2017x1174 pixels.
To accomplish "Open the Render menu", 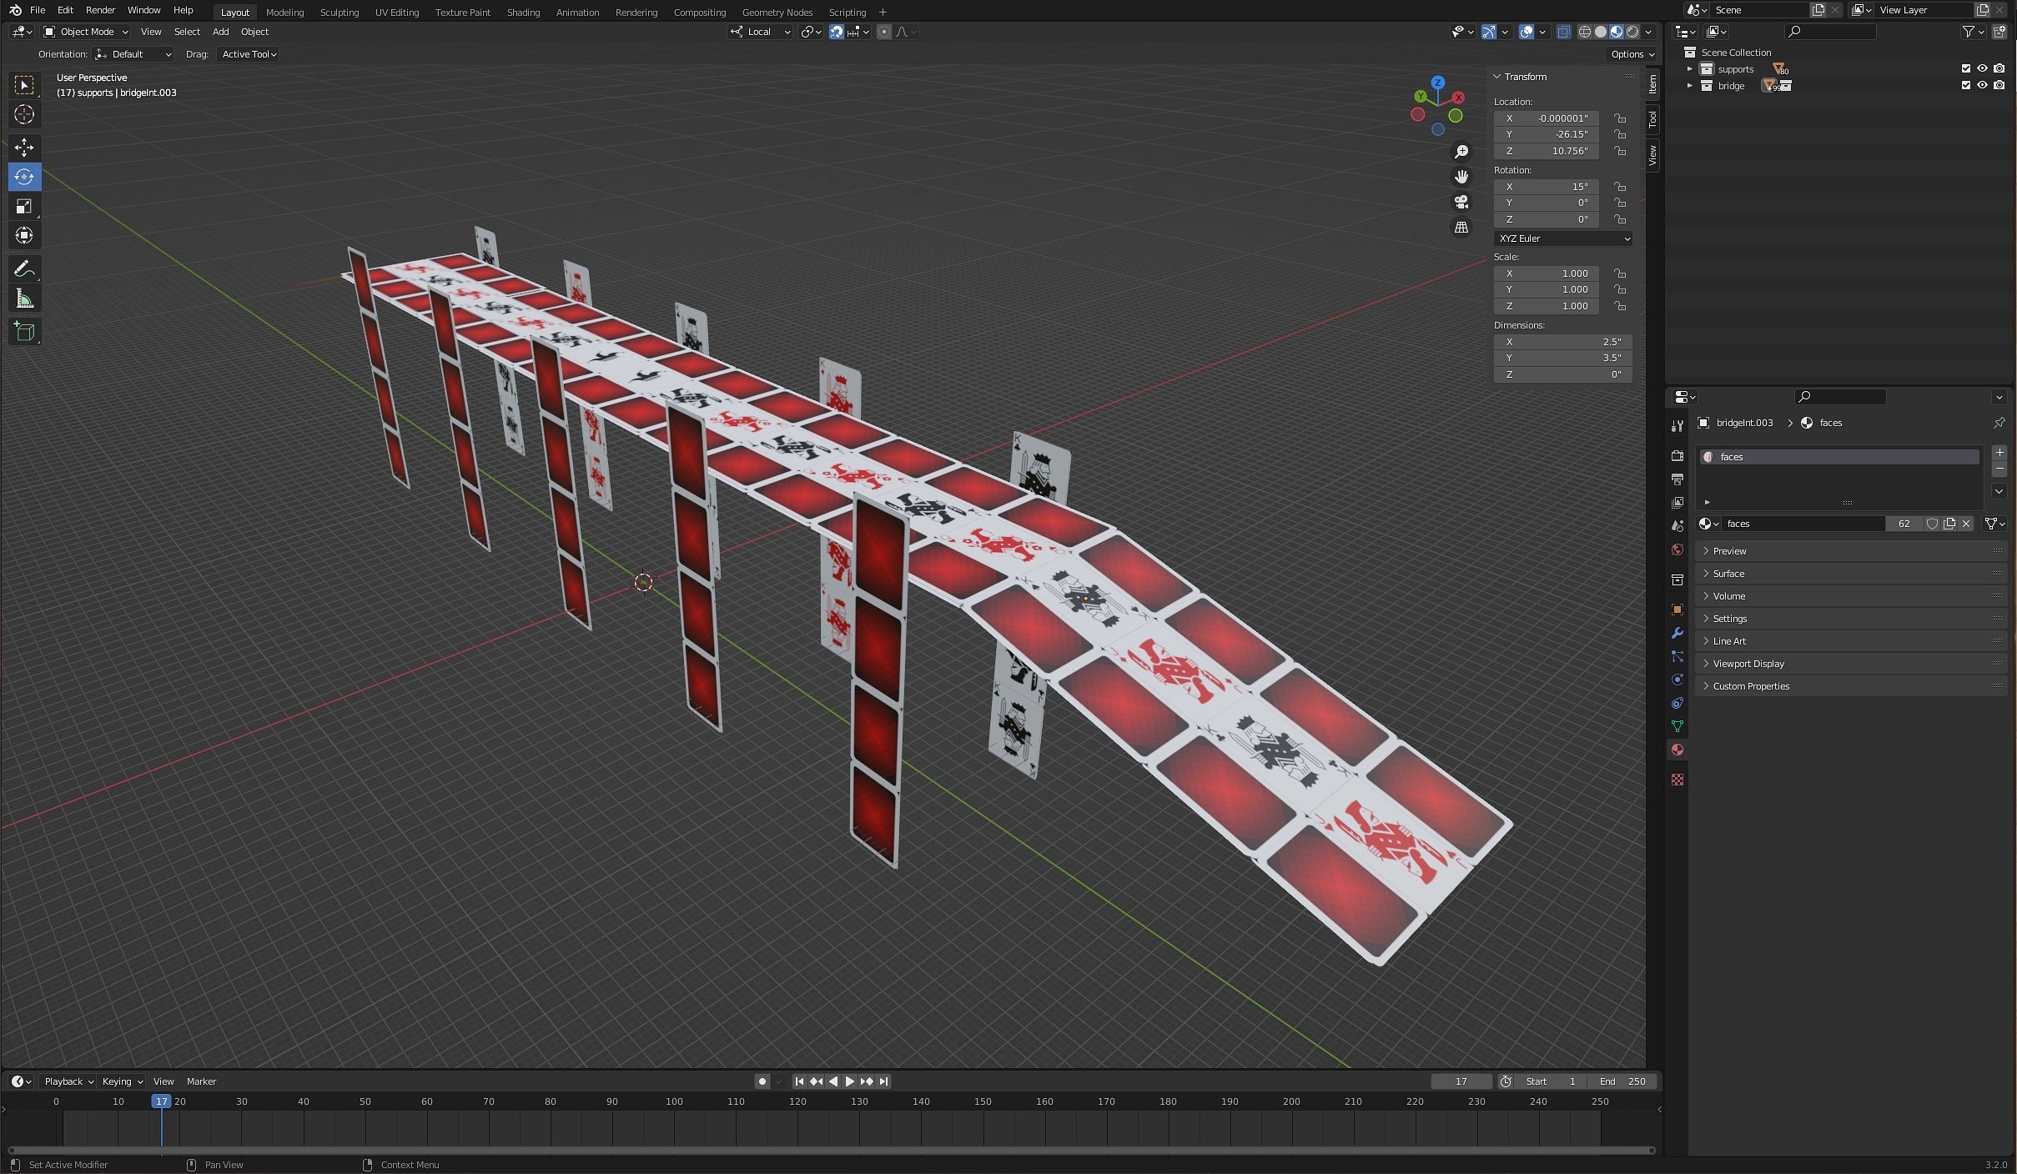I will [x=99, y=10].
